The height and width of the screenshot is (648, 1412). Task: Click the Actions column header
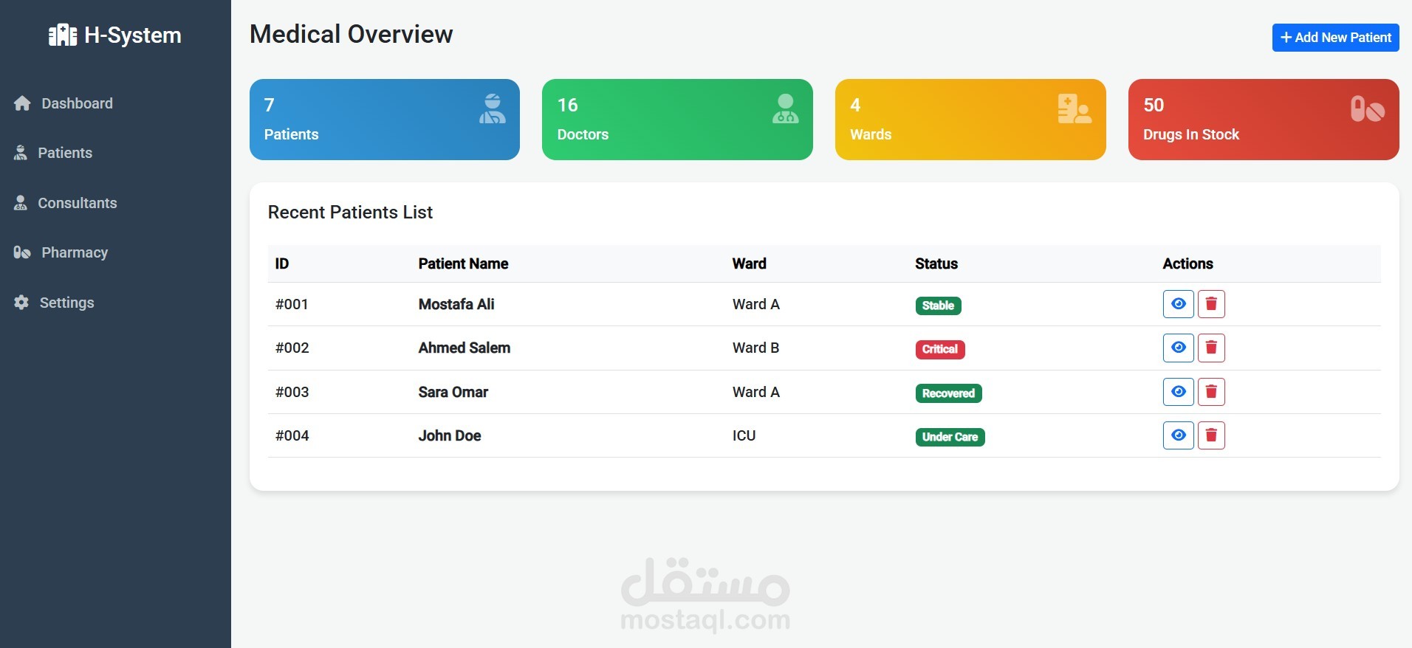pyautogui.click(x=1187, y=263)
